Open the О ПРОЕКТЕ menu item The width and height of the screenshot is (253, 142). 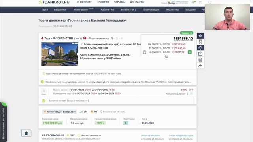(x=85, y=2)
